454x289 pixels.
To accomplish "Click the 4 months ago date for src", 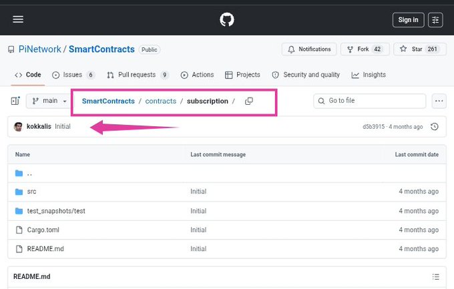I will tap(419, 192).
